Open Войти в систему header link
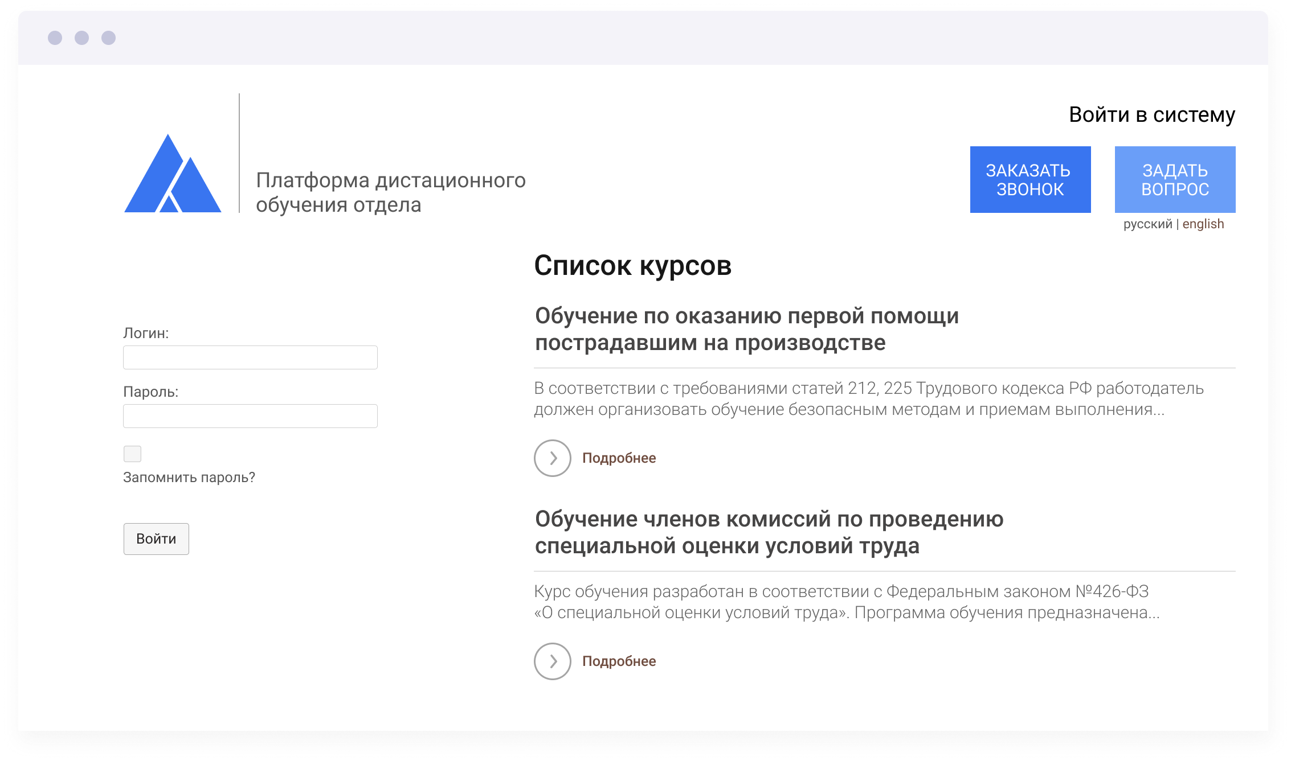 (1151, 114)
